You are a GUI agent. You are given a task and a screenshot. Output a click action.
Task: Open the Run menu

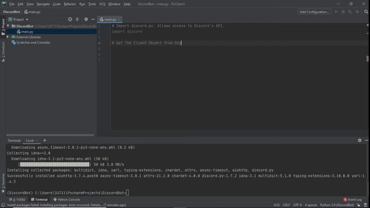(82, 4)
